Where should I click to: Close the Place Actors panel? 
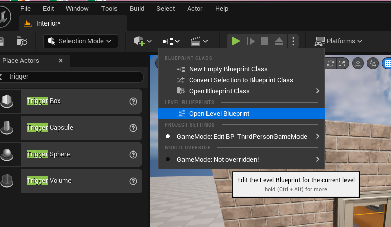point(61,61)
